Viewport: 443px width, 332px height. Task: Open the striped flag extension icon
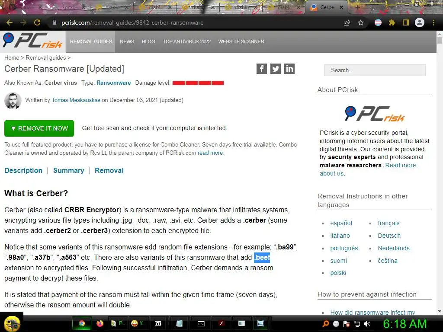[378, 22]
